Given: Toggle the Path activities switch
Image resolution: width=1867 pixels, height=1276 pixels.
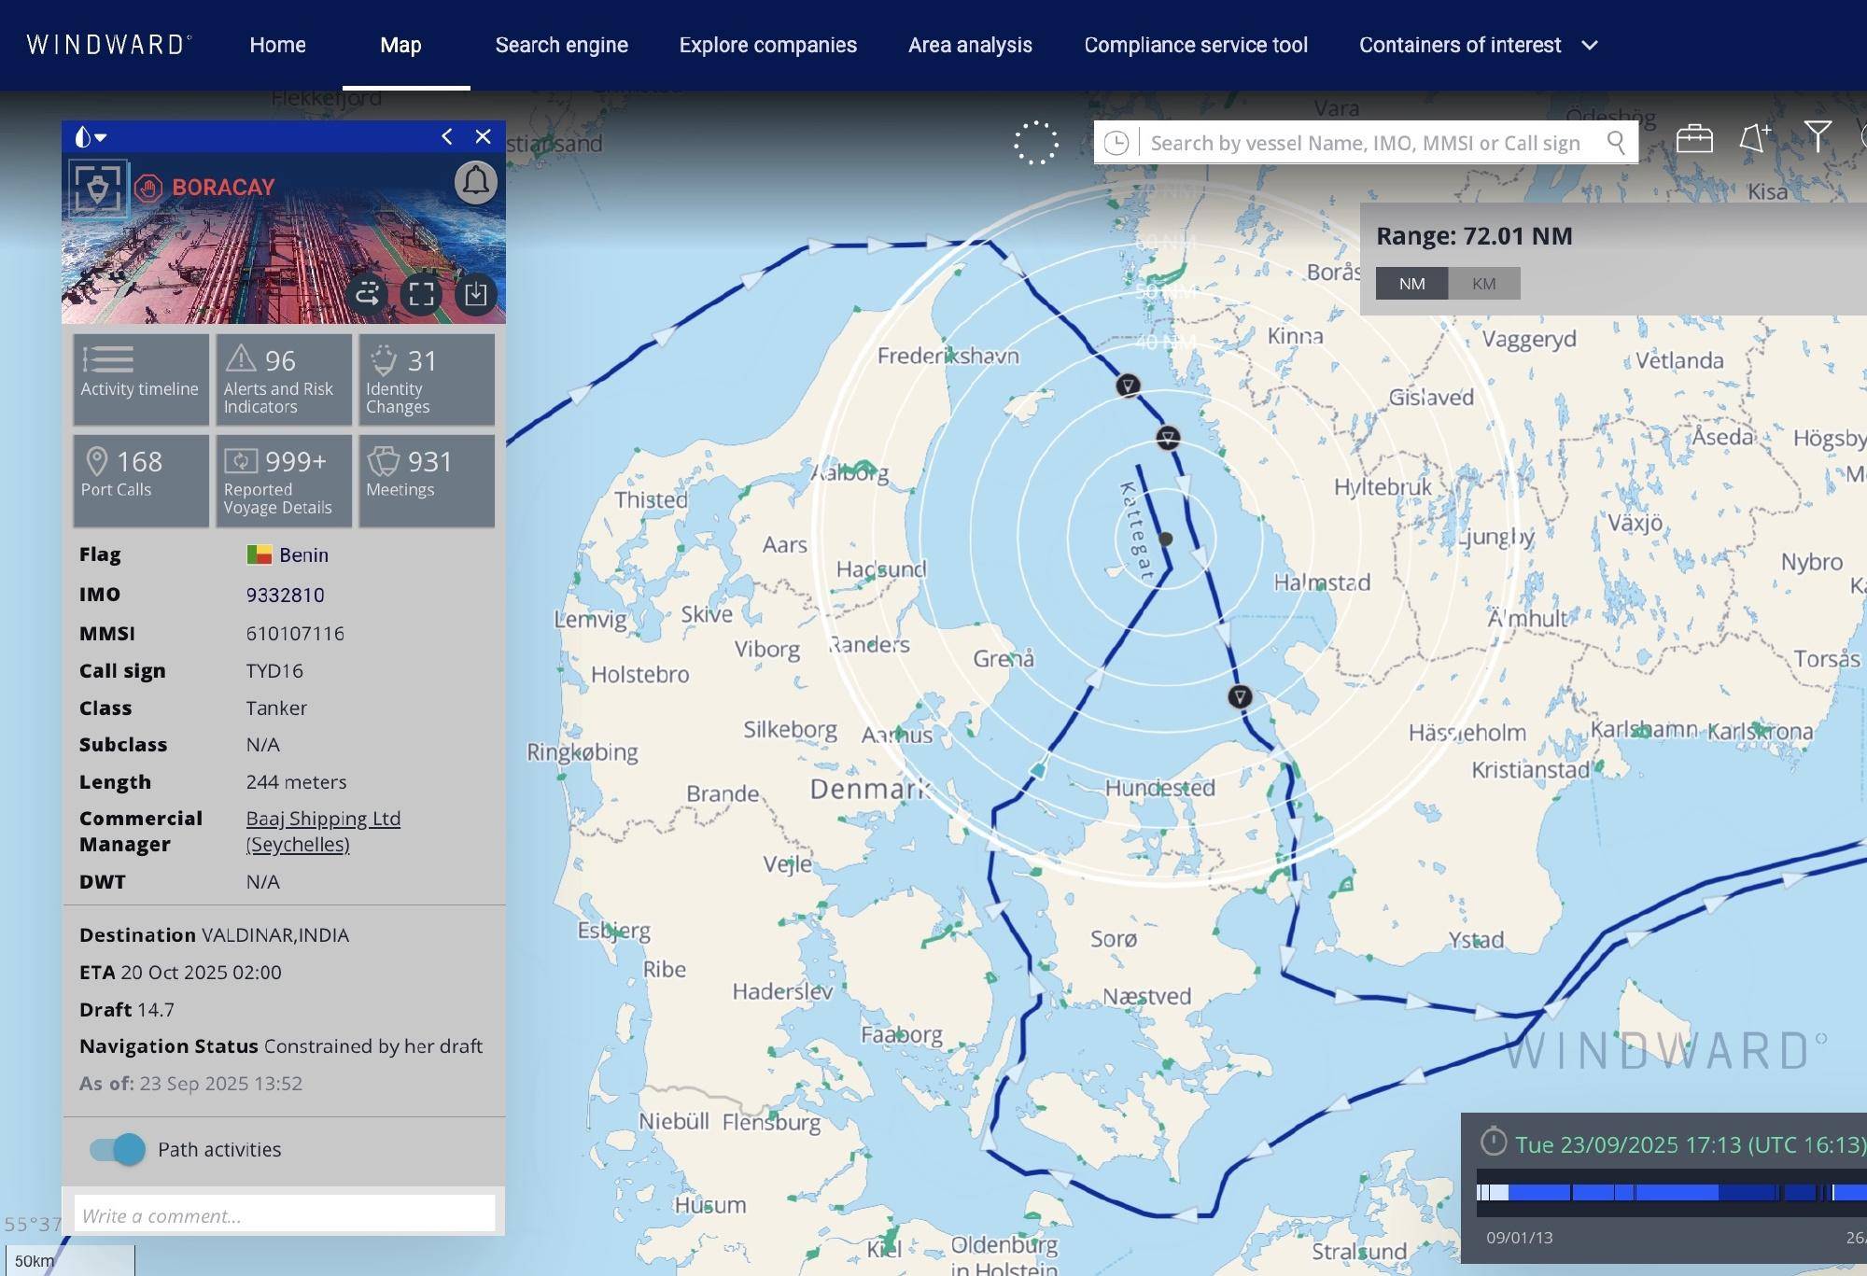Looking at the screenshot, I should (118, 1149).
